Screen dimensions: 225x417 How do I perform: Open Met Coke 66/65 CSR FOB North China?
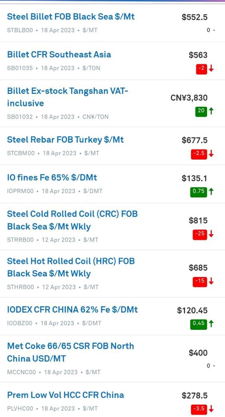pos(71,352)
